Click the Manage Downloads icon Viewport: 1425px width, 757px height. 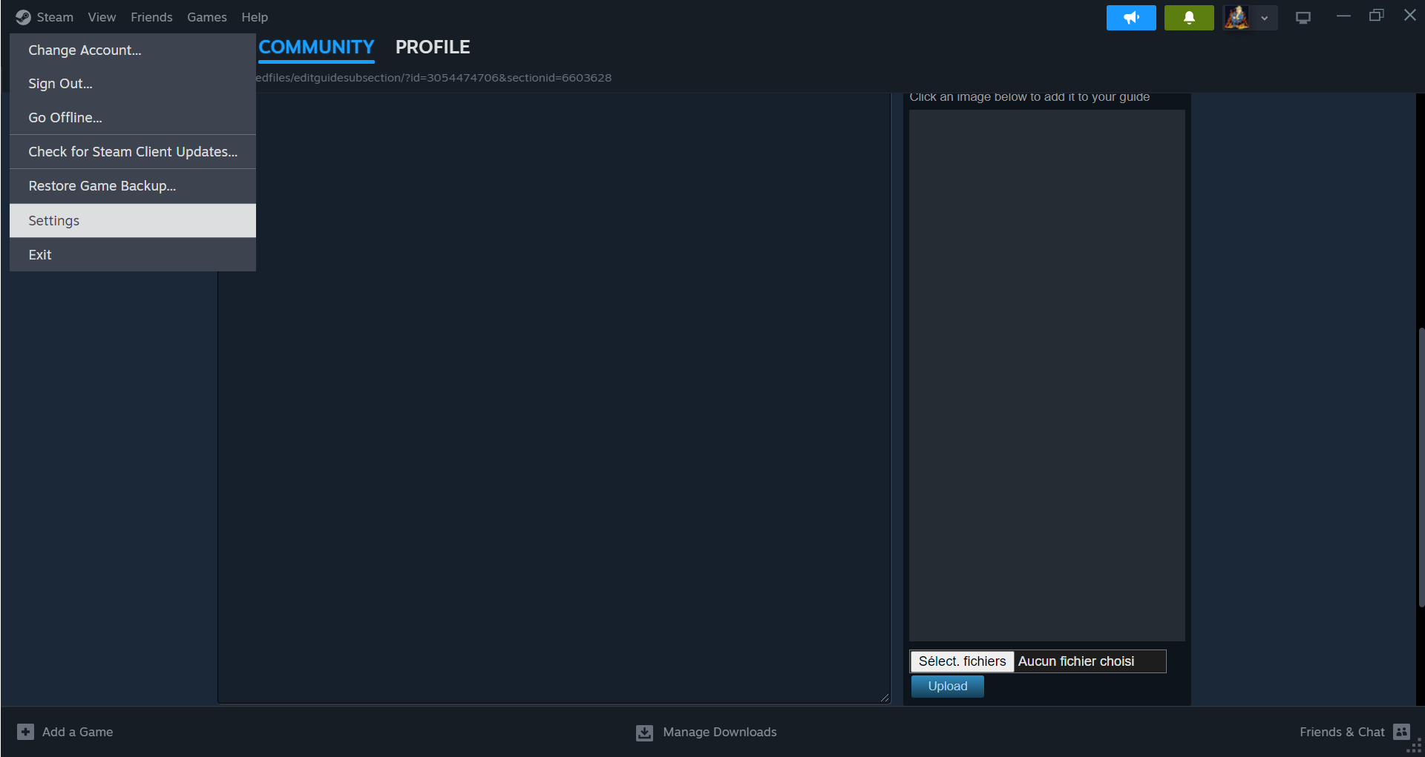(x=644, y=733)
